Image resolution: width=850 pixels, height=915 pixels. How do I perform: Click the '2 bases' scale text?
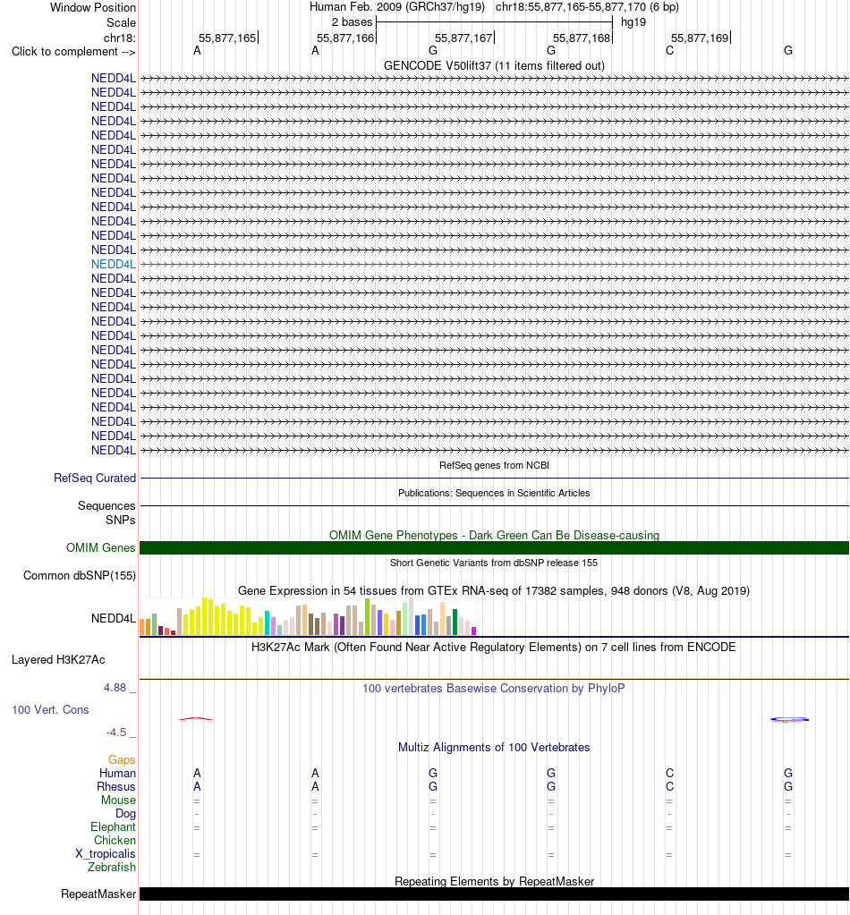[x=352, y=22]
